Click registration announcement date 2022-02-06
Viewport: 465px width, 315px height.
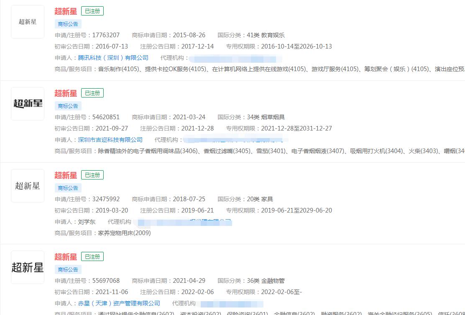pyautogui.click(x=197, y=292)
